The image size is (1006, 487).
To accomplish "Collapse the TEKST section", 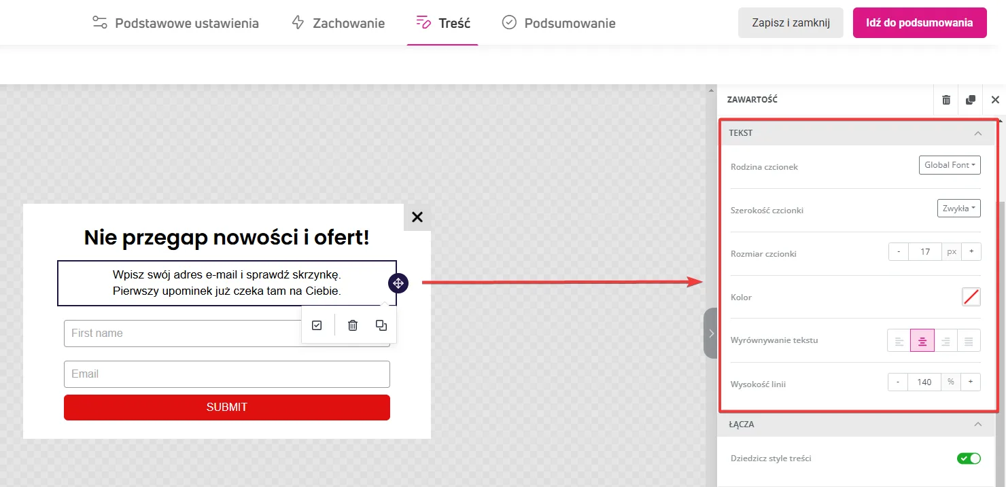I will coord(977,133).
